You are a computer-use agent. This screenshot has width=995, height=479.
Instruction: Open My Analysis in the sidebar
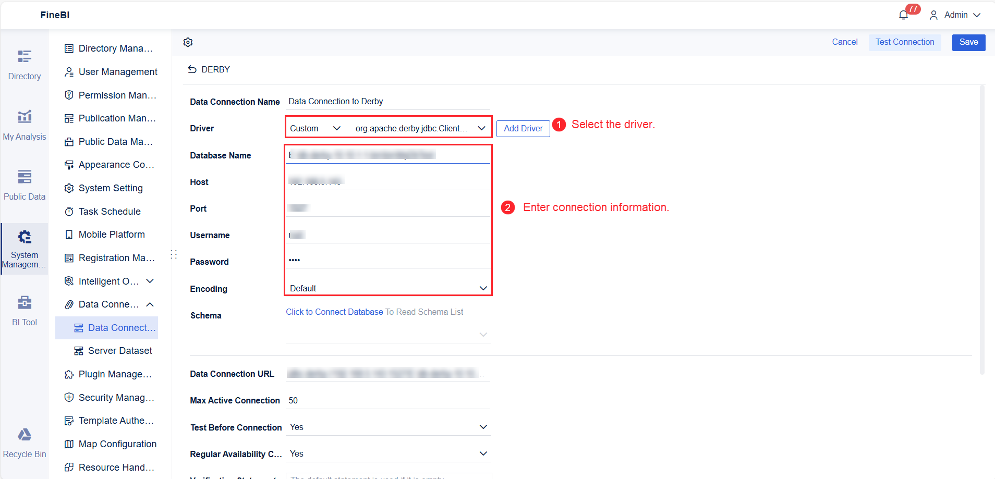(25, 126)
